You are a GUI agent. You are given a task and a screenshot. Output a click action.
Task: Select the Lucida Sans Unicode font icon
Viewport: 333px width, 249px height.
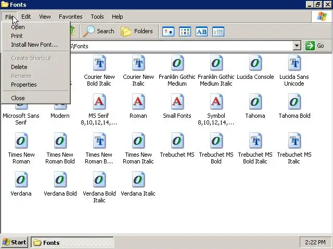(x=294, y=63)
